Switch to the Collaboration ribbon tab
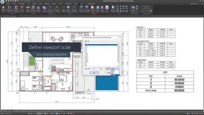The height and width of the screenshot is (115, 204). 91,4
